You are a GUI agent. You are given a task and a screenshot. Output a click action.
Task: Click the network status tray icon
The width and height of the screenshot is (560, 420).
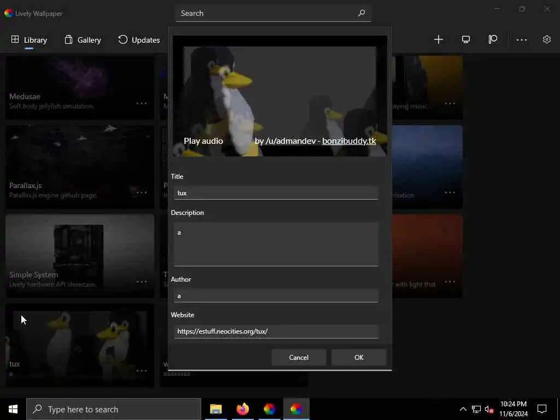(476, 409)
